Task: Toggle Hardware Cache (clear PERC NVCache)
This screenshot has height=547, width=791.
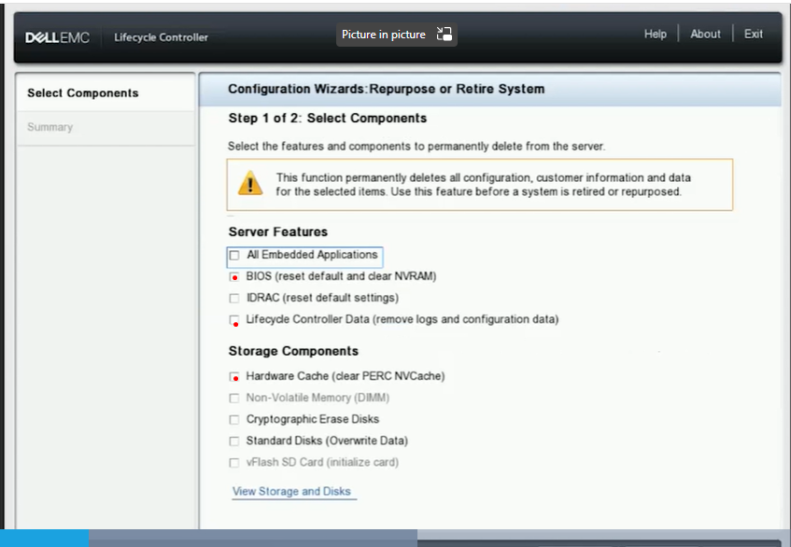Action: click(x=233, y=376)
